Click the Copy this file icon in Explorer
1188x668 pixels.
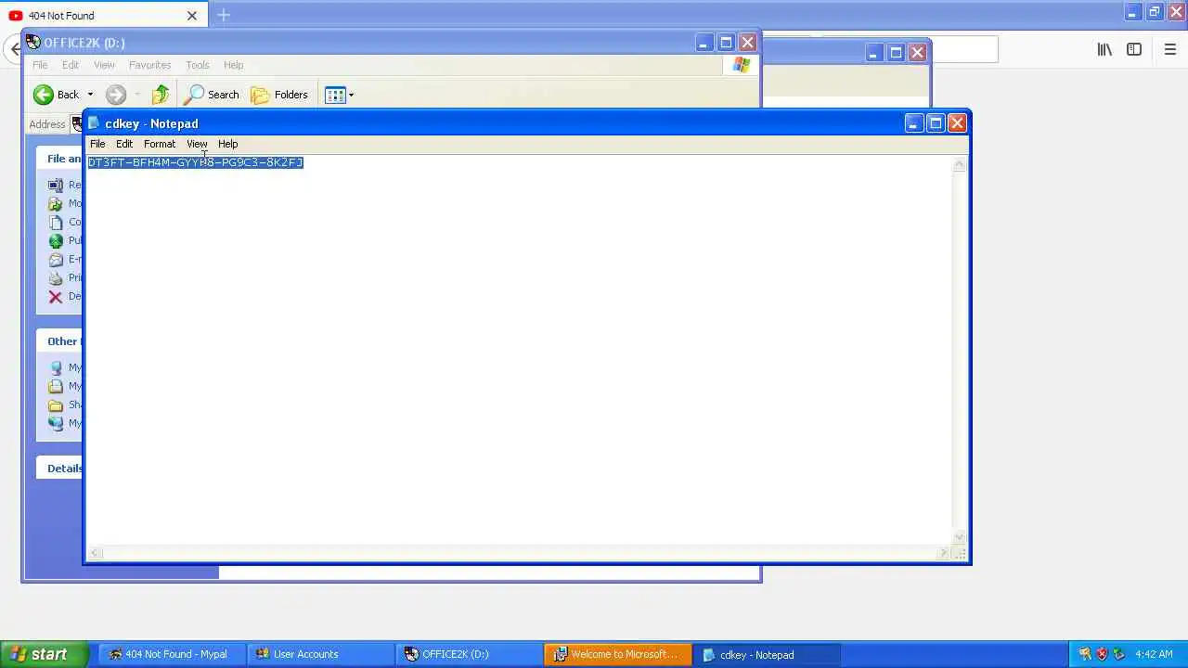[56, 222]
